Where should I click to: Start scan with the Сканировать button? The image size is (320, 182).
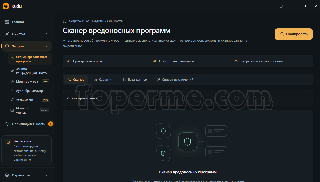(x=294, y=34)
